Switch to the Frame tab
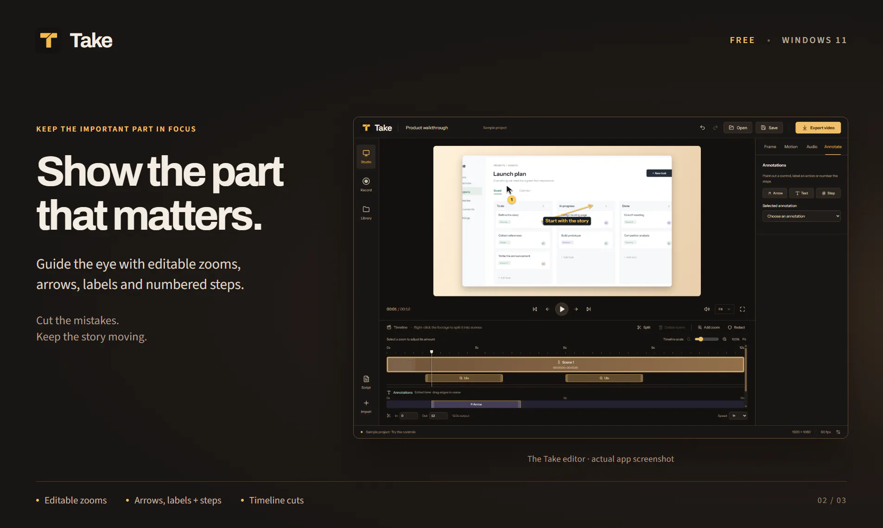The height and width of the screenshot is (528, 883). 770,147
